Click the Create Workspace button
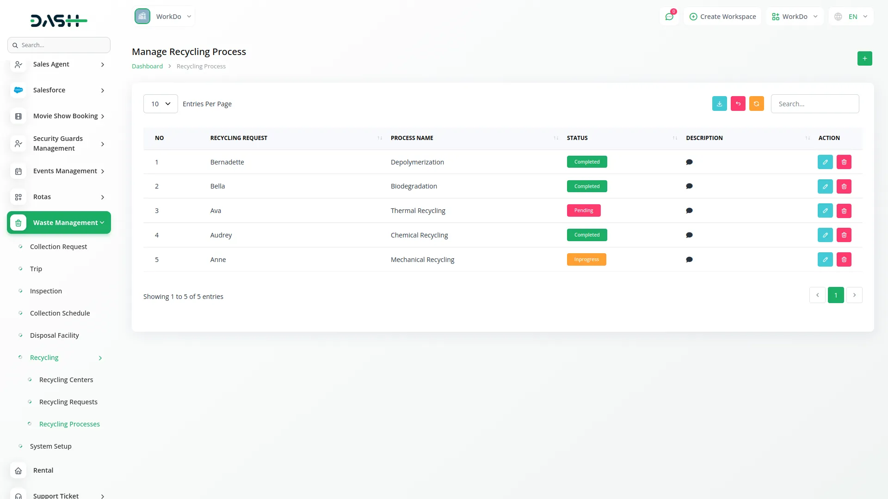 pyautogui.click(x=722, y=17)
